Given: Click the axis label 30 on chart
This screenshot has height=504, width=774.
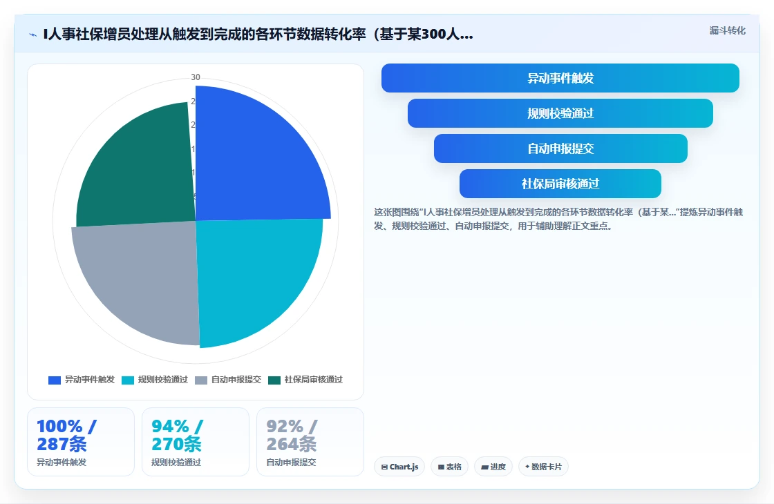Looking at the screenshot, I should tap(196, 77).
